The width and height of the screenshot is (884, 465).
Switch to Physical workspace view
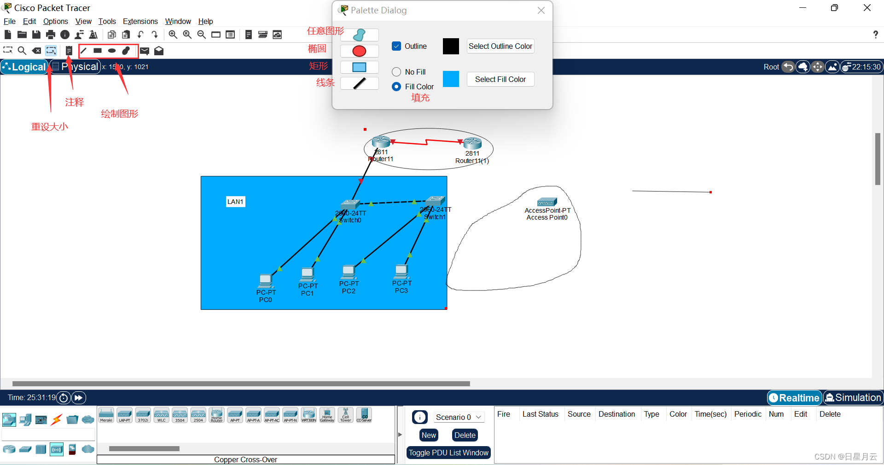76,67
